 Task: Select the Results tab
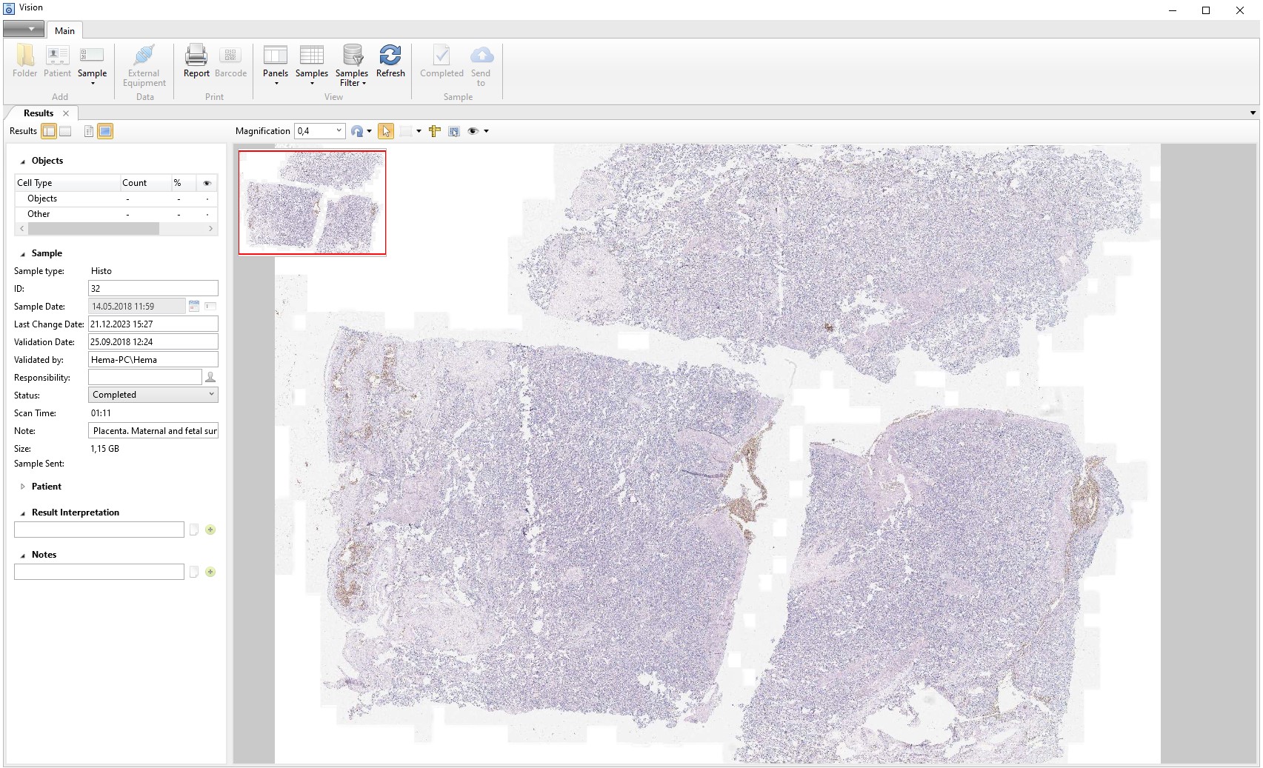(x=39, y=113)
